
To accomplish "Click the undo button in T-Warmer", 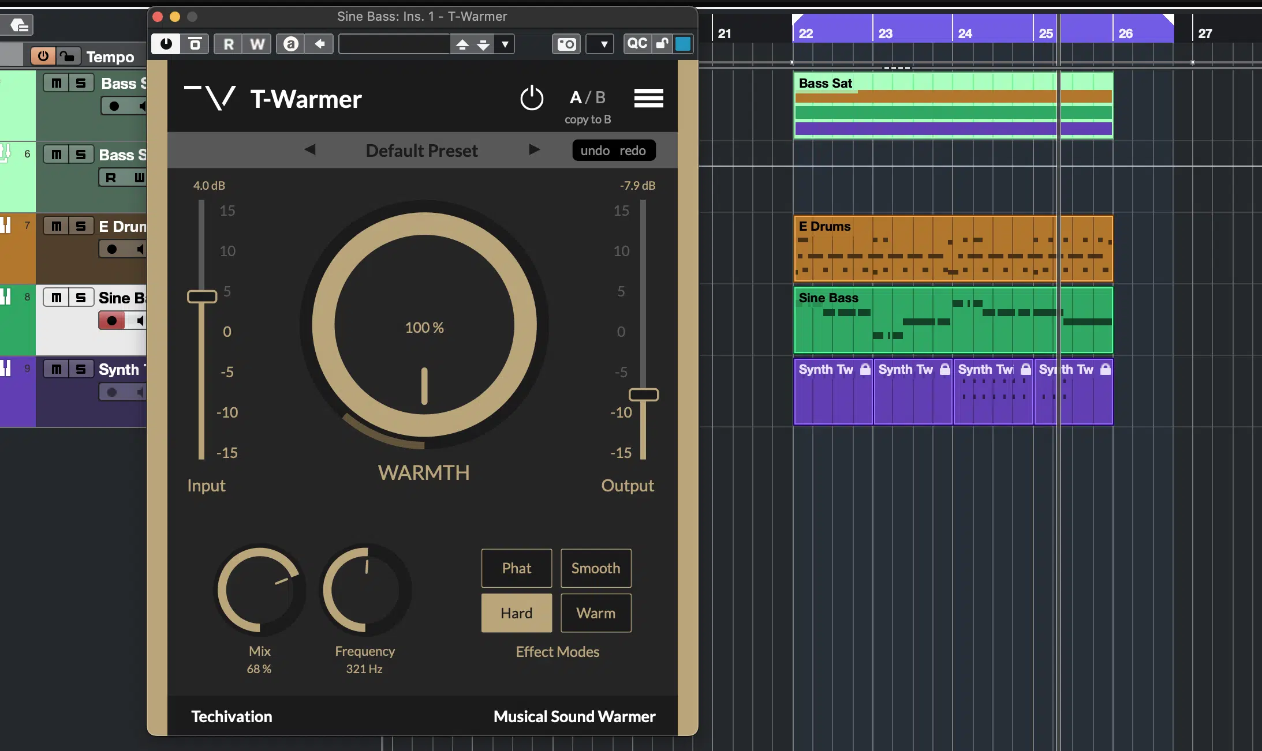I will pyautogui.click(x=593, y=149).
